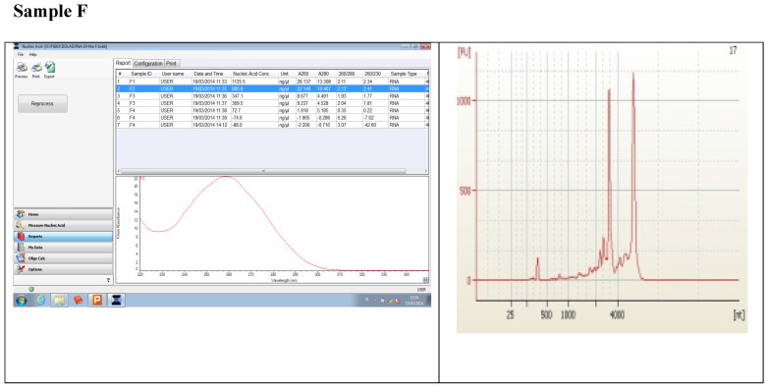Select row 3 sample F3 at 11:36
Screen dimensions: 770x391
(x=272, y=96)
